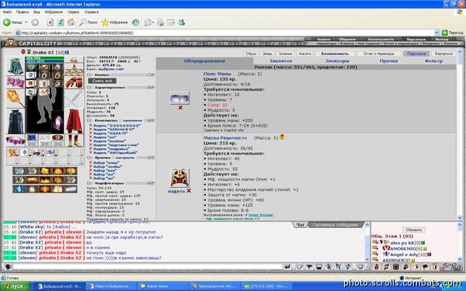Collapse the Модификаторы section
This screenshot has width=466, height=291.
click(x=90, y=183)
